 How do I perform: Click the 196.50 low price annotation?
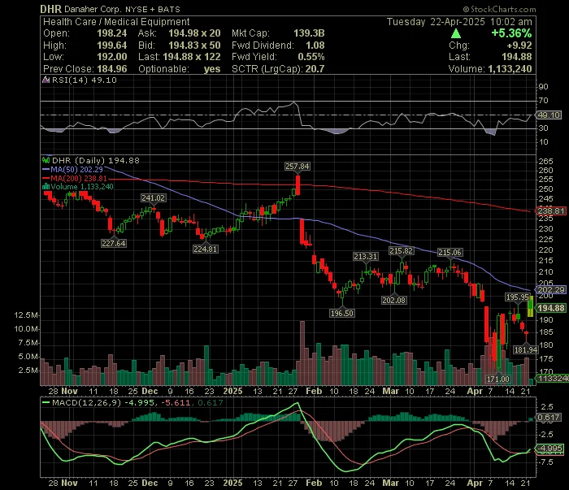pyautogui.click(x=342, y=313)
